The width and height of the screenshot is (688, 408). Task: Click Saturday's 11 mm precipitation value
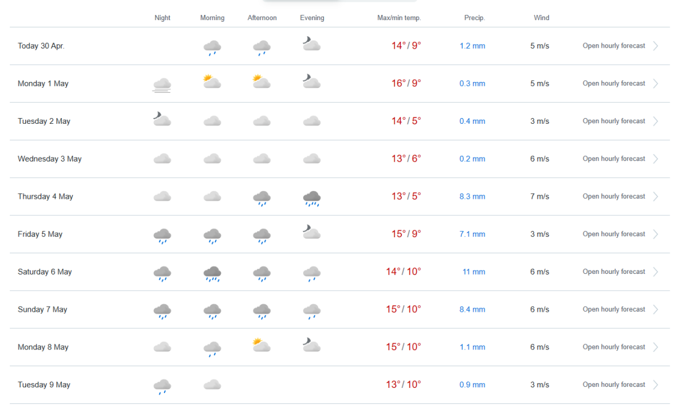474,272
